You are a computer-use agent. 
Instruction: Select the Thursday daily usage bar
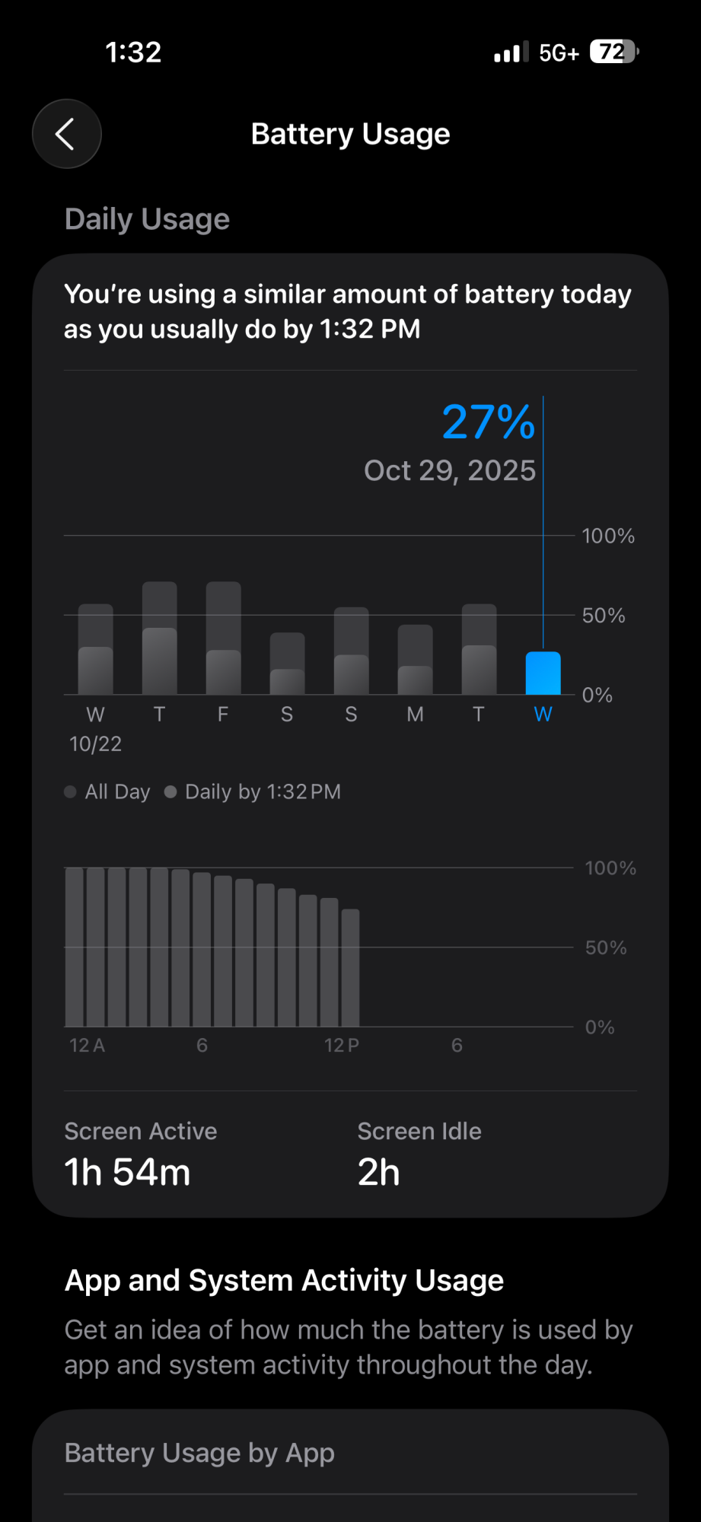[x=160, y=639]
